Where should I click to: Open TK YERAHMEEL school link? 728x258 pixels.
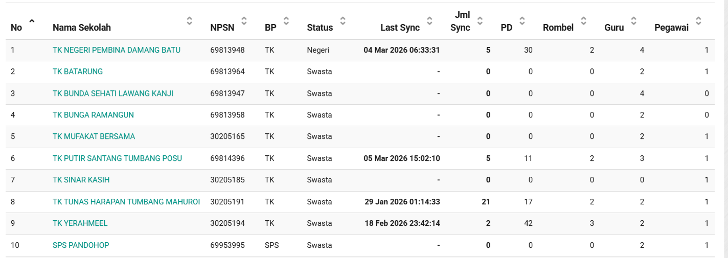click(80, 223)
